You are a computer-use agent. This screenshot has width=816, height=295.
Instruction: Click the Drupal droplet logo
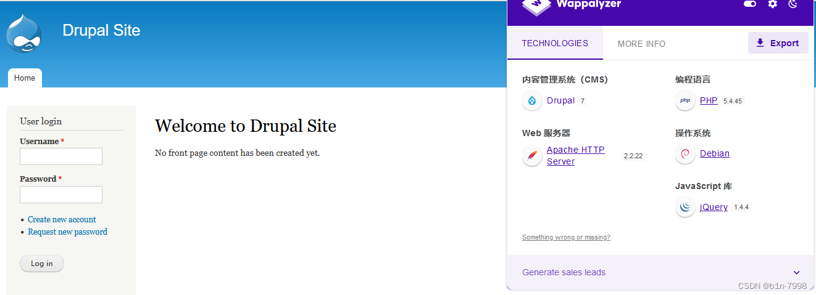[x=25, y=33]
